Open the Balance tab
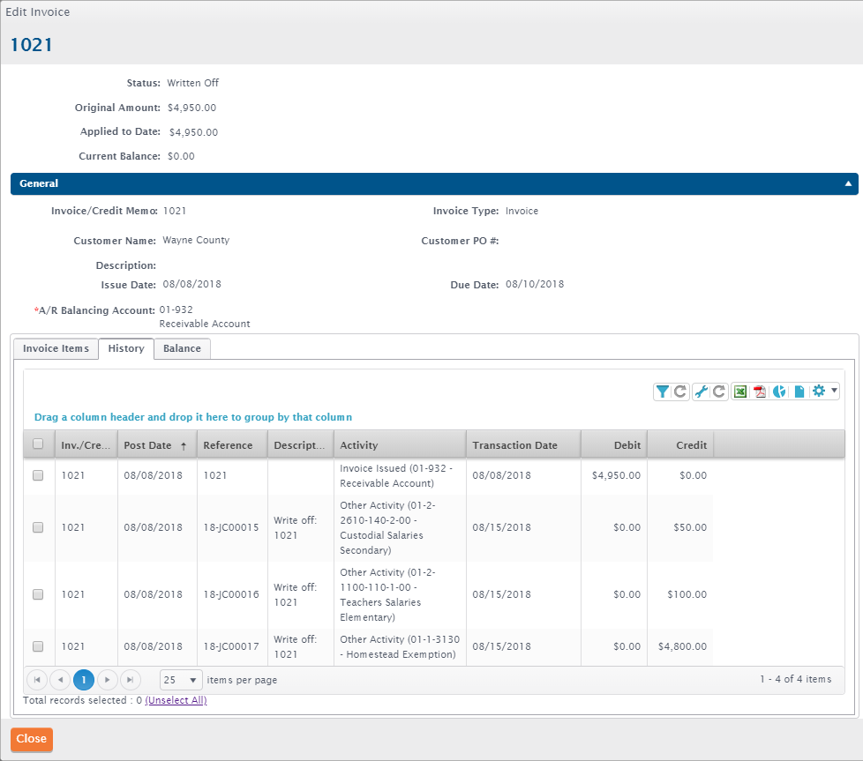 [x=182, y=348]
